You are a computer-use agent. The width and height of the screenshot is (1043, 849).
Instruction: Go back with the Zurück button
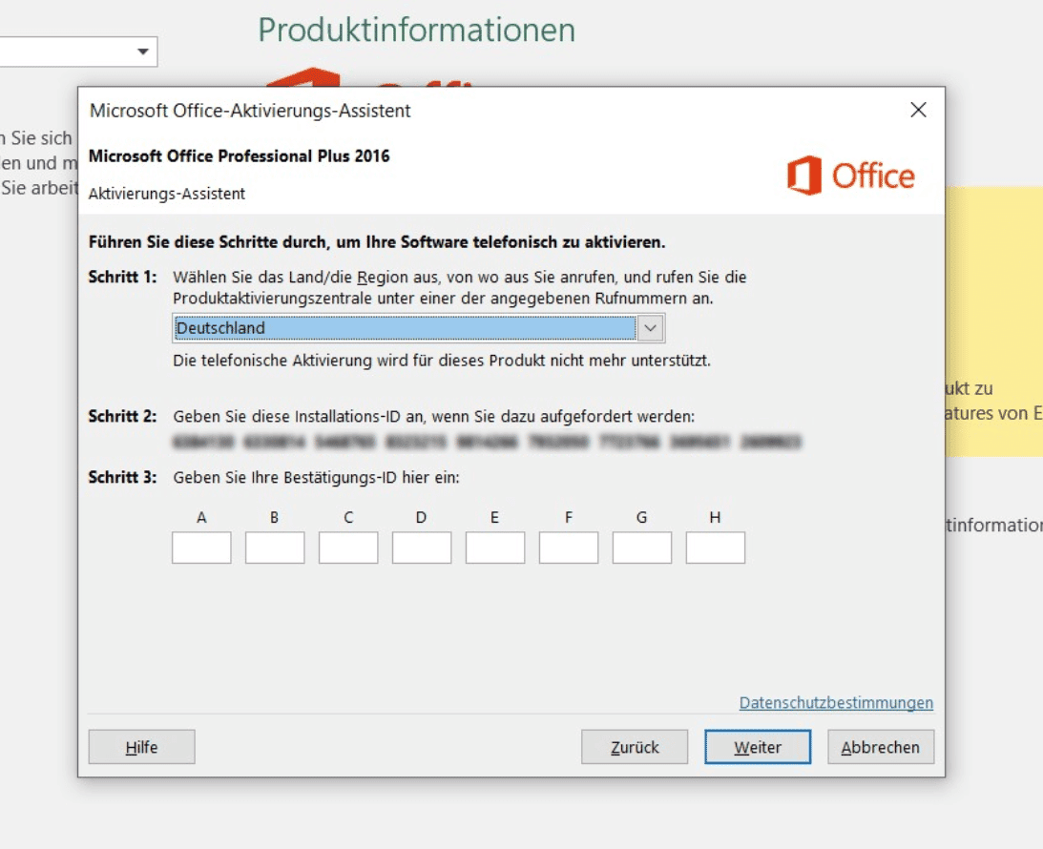click(635, 747)
